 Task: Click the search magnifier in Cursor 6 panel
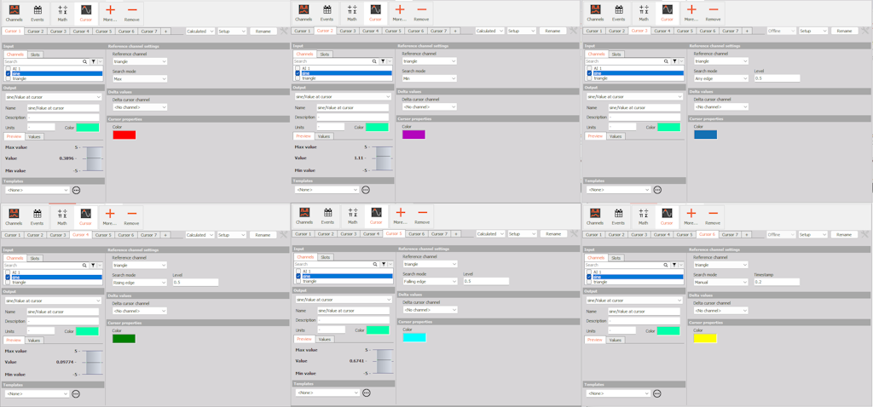coord(666,265)
